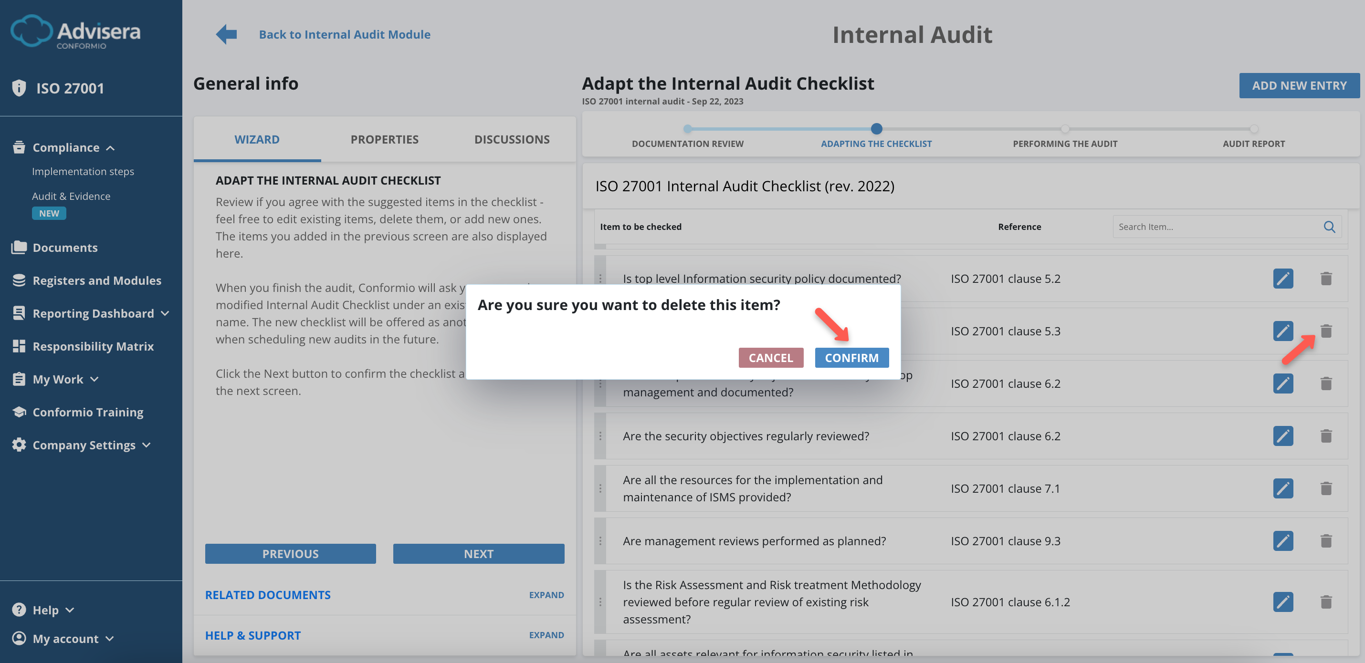
Task: Click the ISO 27001 shield icon
Action: tap(19, 87)
